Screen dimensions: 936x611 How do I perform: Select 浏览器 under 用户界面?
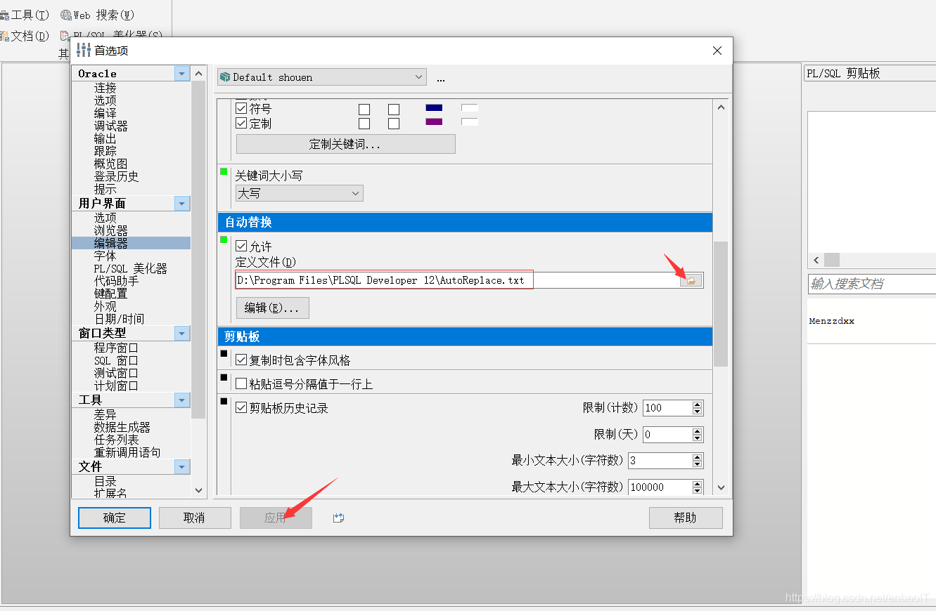click(x=111, y=230)
